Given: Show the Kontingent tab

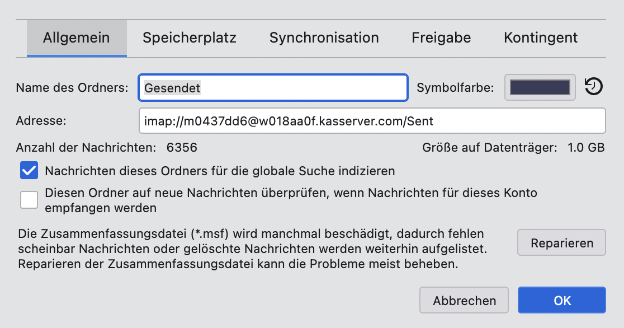Looking at the screenshot, I should (541, 38).
